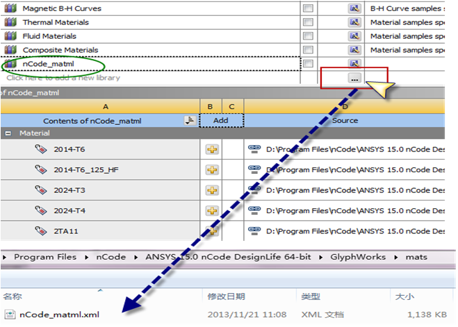This screenshot has width=458, height=327.
Task: Add material 2014-T6 with plus icon
Action: click(212, 149)
